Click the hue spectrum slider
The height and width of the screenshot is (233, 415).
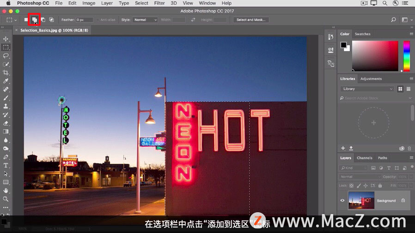pyautogui.click(x=407, y=56)
